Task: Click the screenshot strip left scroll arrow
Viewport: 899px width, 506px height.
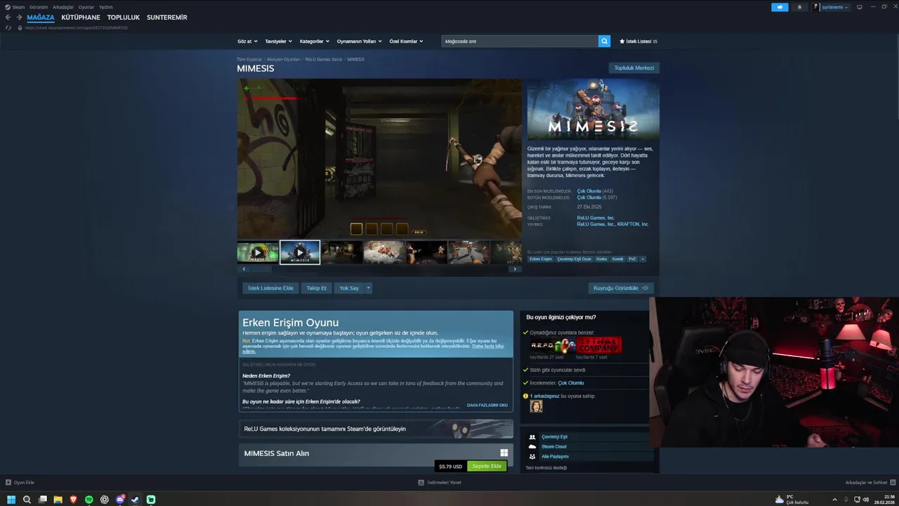Action: pos(244,269)
